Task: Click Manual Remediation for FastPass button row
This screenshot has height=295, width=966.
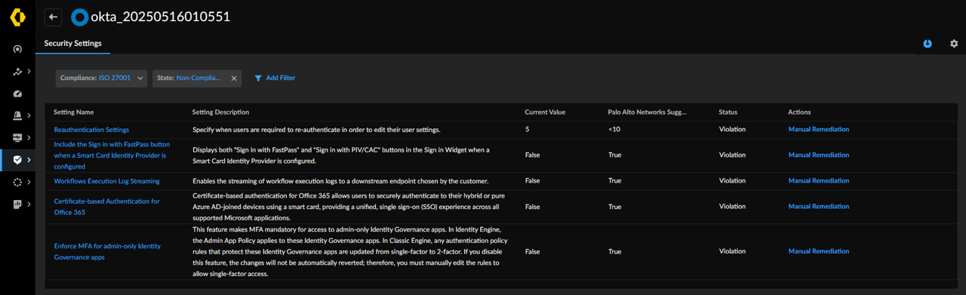Action: tap(819, 155)
